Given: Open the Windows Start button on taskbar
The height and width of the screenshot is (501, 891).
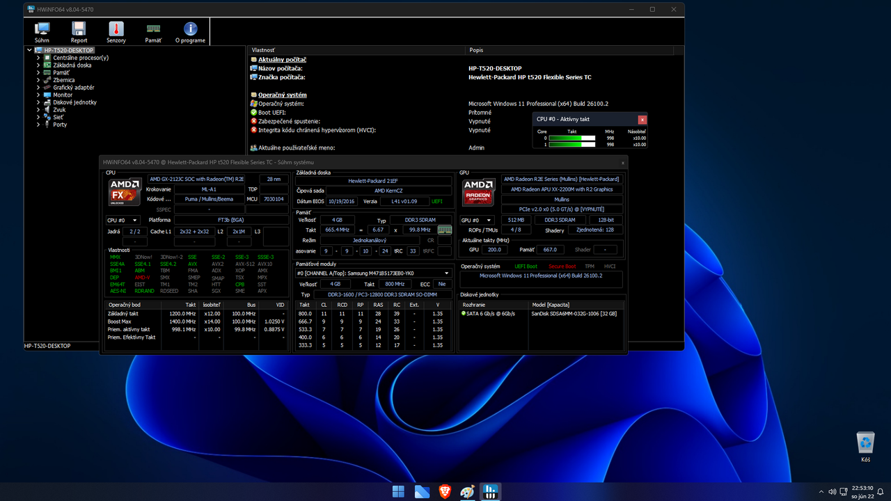Looking at the screenshot, I should click(398, 491).
